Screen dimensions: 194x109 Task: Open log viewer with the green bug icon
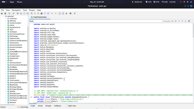click(x=66, y=14)
